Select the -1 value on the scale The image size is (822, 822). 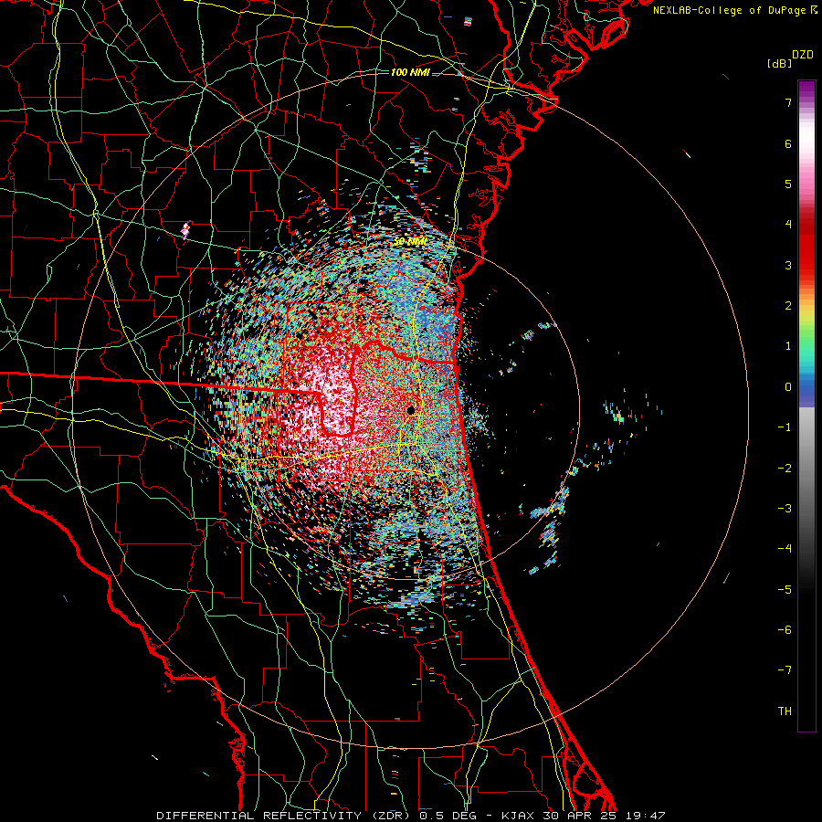(x=785, y=427)
